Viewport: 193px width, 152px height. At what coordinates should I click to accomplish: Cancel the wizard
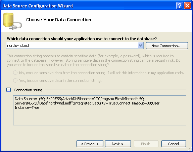174,144
